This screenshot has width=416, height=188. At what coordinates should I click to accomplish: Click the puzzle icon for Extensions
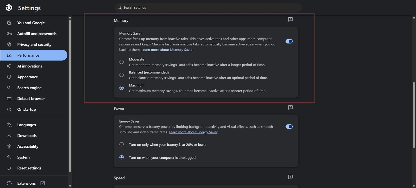pyautogui.click(x=9, y=183)
